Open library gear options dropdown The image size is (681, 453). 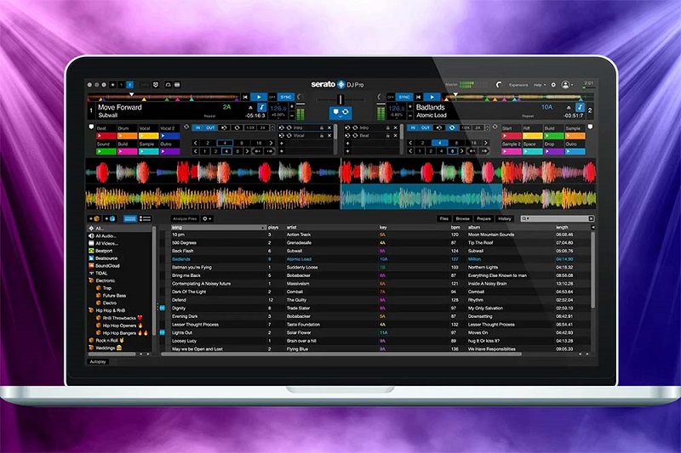click(x=207, y=219)
